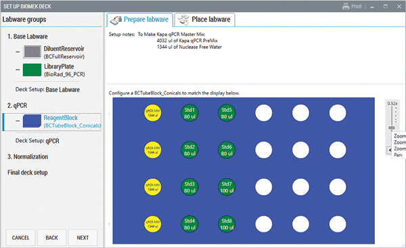Click the CANCEL button
Screen dimensions: 406x248
(x=20, y=238)
